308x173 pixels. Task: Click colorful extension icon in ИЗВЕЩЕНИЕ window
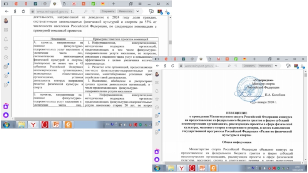(x=296, y=66)
